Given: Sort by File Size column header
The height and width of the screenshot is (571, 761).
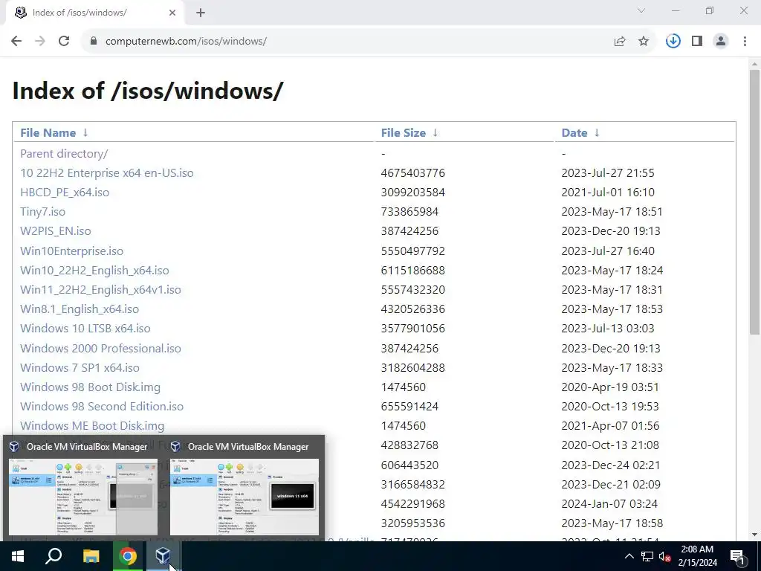Looking at the screenshot, I should pyautogui.click(x=403, y=132).
